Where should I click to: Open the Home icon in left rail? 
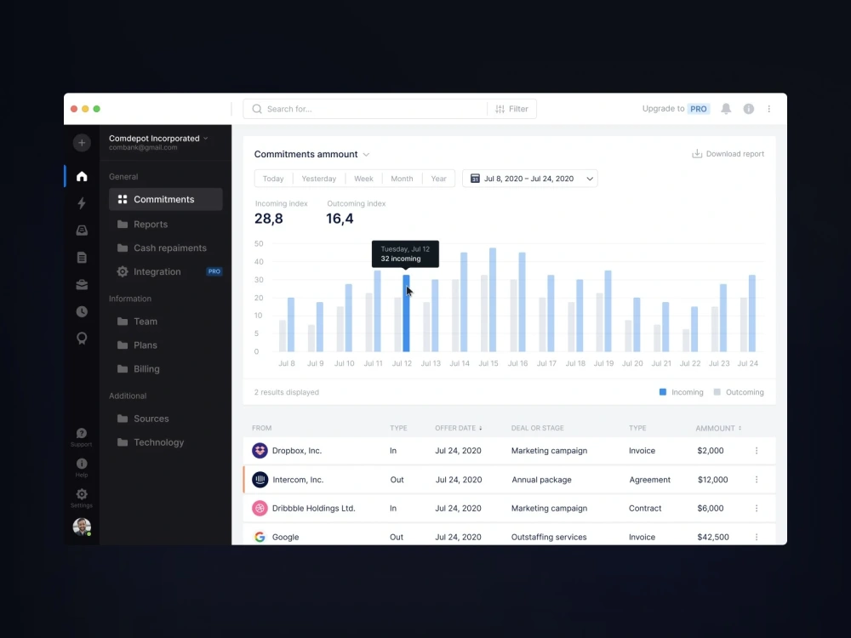point(82,176)
